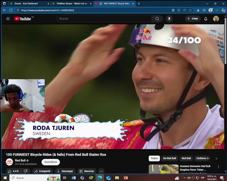The image size is (227, 181).
Task: Start voice search with the microphone icon
Action: [169, 19]
